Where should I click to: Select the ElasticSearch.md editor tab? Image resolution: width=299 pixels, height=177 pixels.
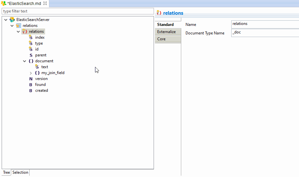(24, 3)
